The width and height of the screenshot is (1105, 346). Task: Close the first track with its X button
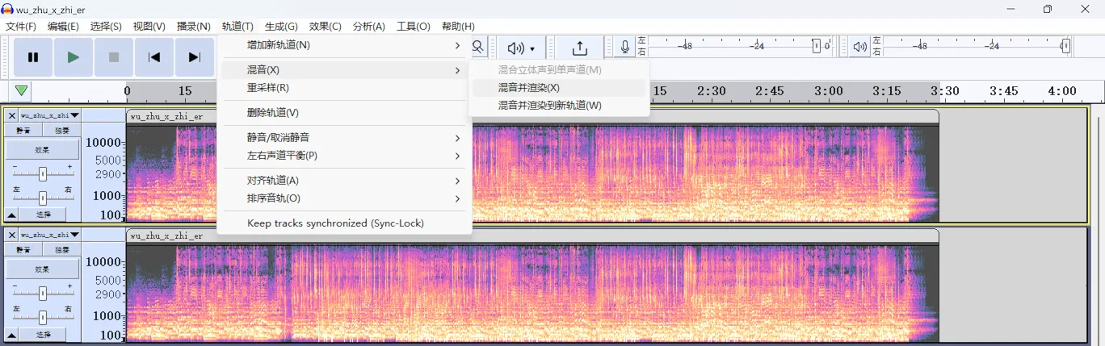12,115
